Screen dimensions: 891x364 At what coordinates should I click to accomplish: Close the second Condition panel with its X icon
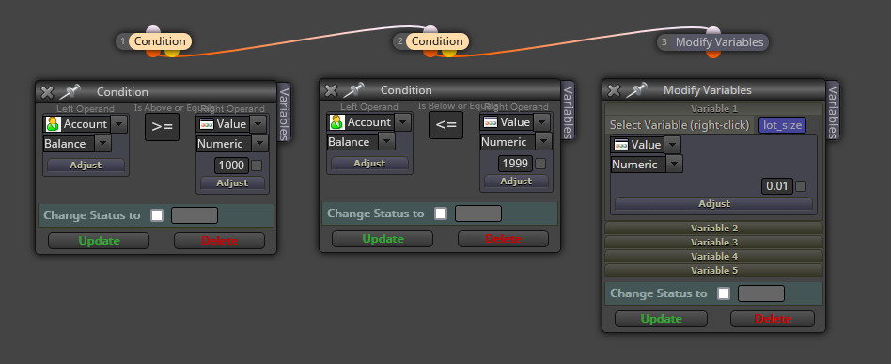click(x=331, y=90)
